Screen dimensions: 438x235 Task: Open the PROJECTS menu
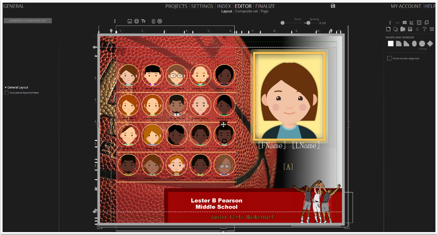tap(176, 6)
